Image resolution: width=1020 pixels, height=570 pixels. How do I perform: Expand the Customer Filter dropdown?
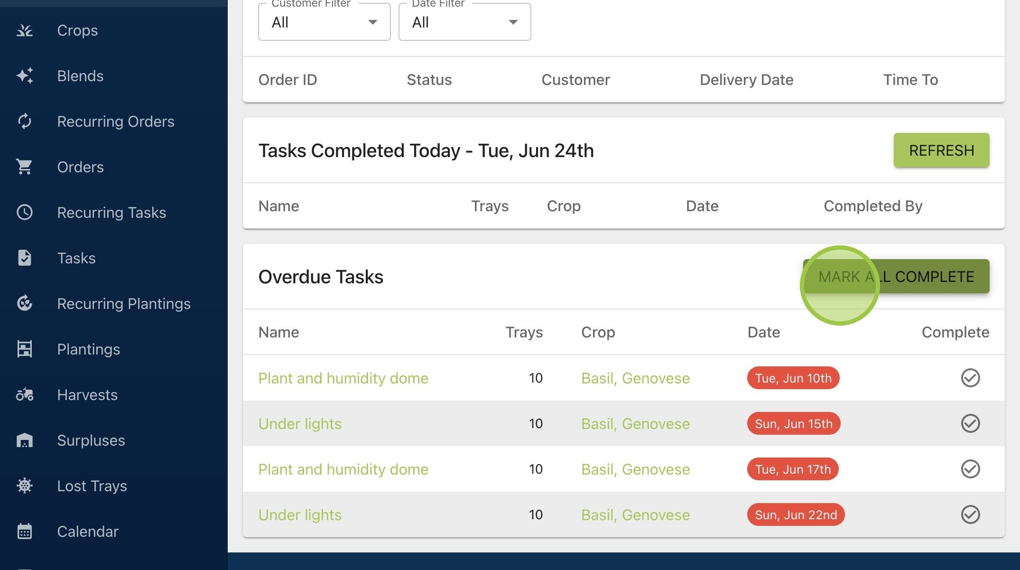[x=325, y=22]
